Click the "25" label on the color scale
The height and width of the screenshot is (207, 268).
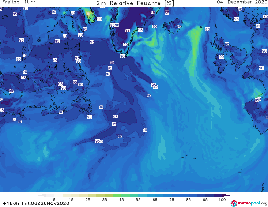[x=88, y=200]
